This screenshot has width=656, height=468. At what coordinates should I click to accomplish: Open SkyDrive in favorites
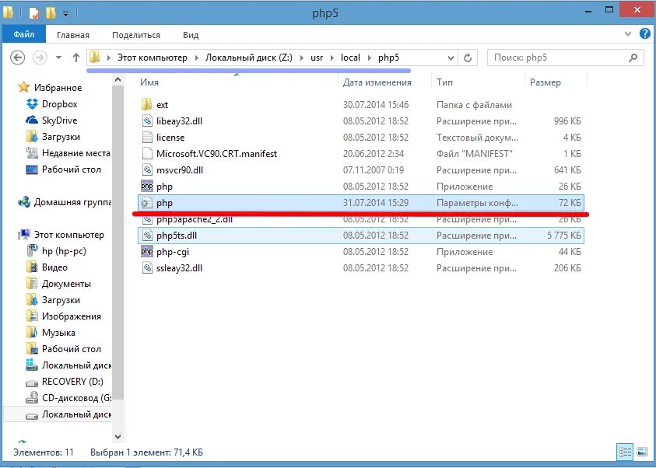coord(59,120)
